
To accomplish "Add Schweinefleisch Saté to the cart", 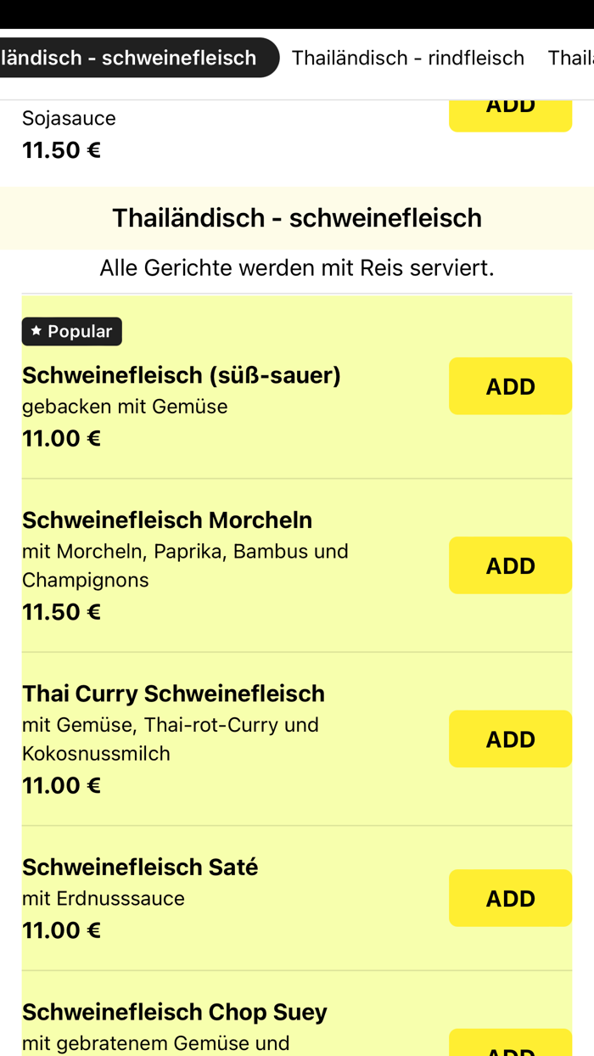I will pos(510,897).
